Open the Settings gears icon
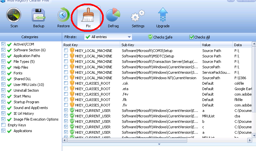This screenshot has width=256, height=151. click(x=138, y=16)
